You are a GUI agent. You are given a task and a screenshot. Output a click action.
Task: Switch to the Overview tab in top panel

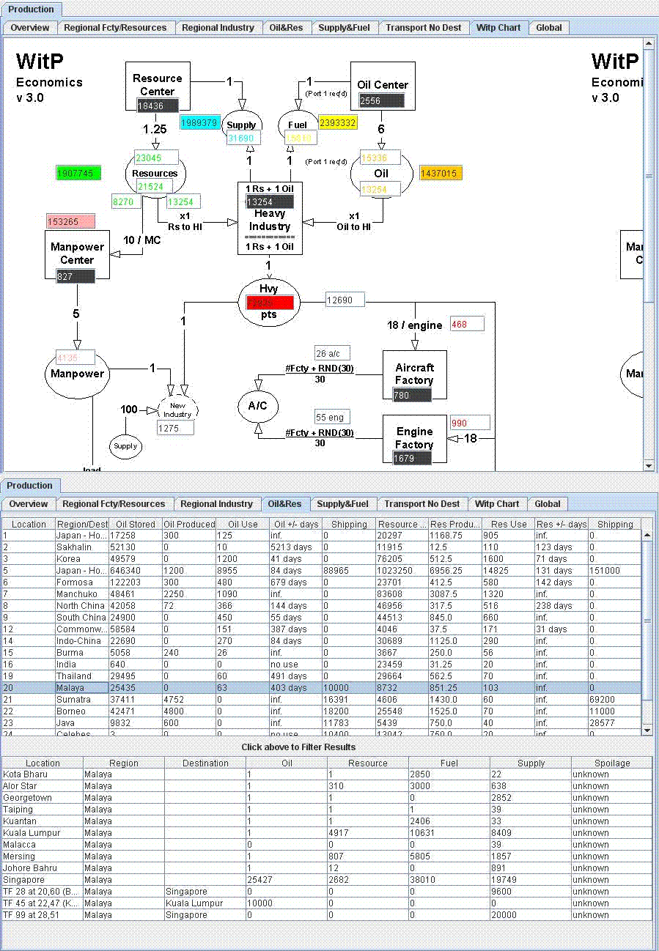(30, 28)
